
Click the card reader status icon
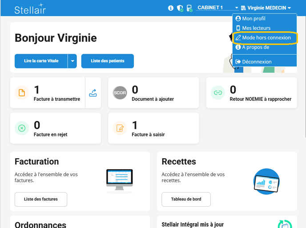coord(189,8)
